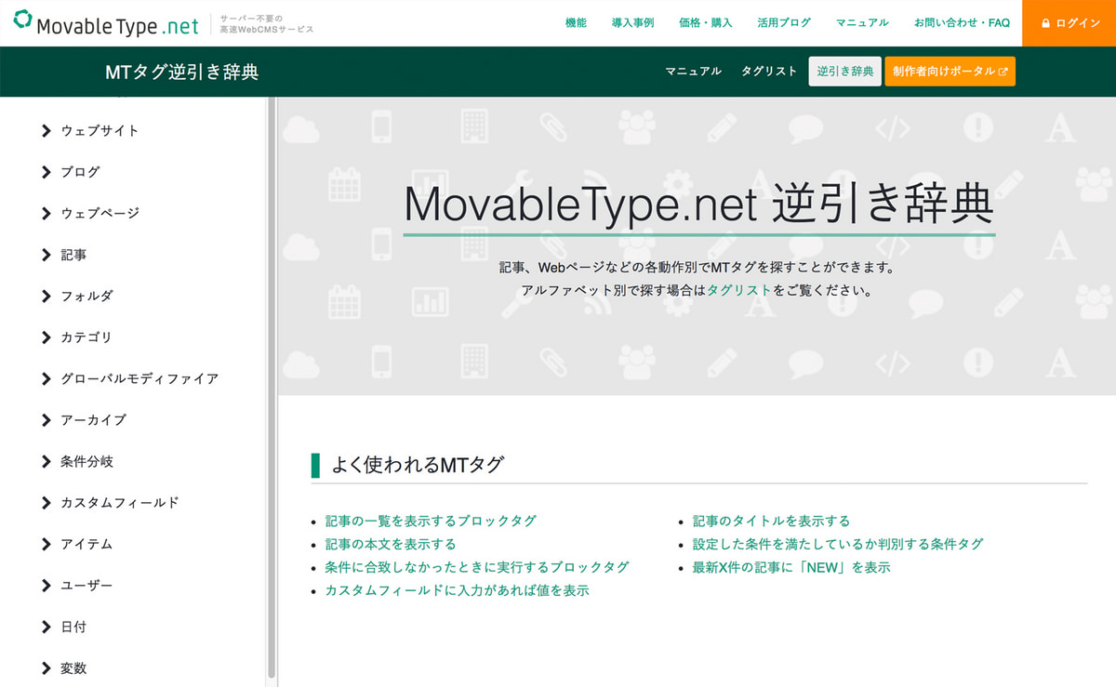Expand the グローバルモディファイア chevron
Screen dimensions: 1116x687
click(46, 379)
